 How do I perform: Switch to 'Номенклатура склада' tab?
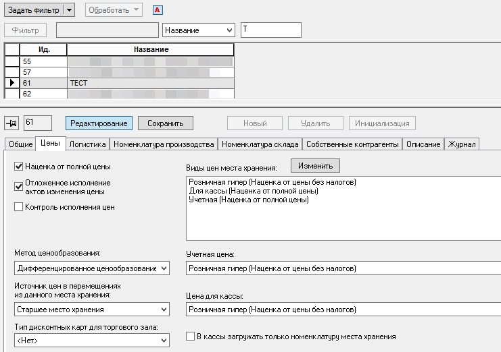click(260, 144)
